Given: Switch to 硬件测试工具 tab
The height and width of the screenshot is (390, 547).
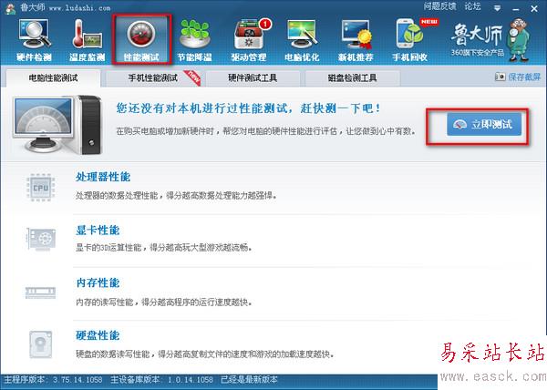Looking at the screenshot, I should [253, 77].
